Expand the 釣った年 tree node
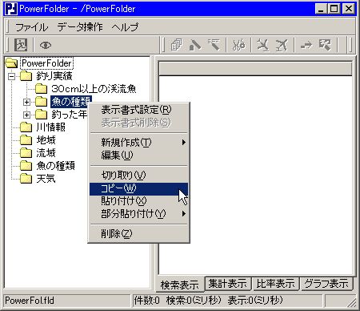This screenshot has height=311, width=360. [26, 115]
